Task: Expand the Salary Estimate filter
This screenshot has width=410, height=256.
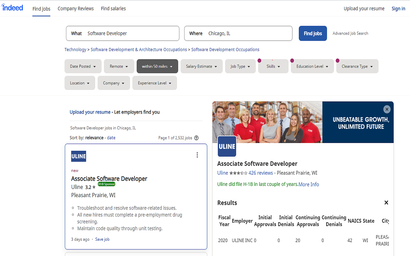Action: [201, 66]
